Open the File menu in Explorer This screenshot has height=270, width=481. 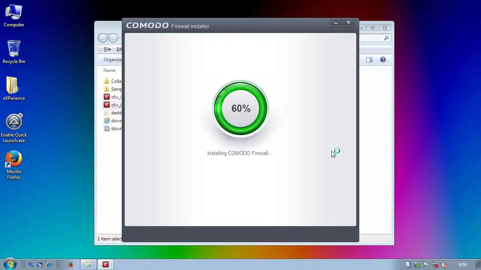107,49
